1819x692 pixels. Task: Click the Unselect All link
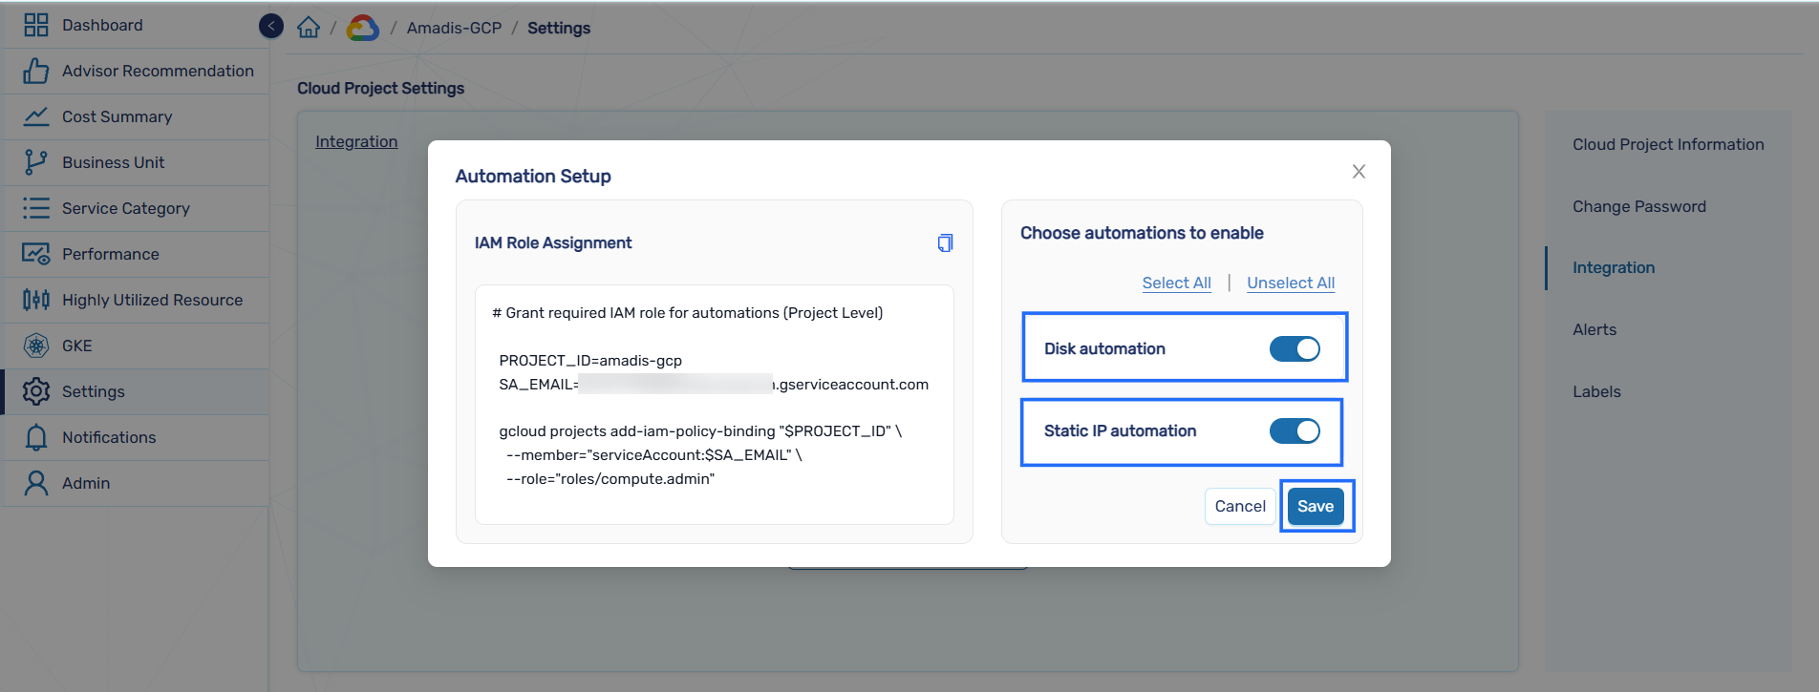point(1291,283)
